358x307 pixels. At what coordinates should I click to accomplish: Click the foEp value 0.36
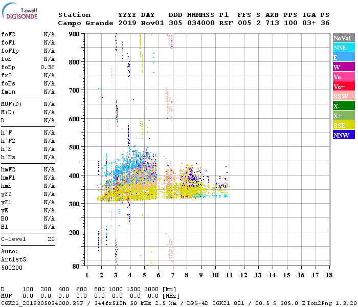coord(48,67)
